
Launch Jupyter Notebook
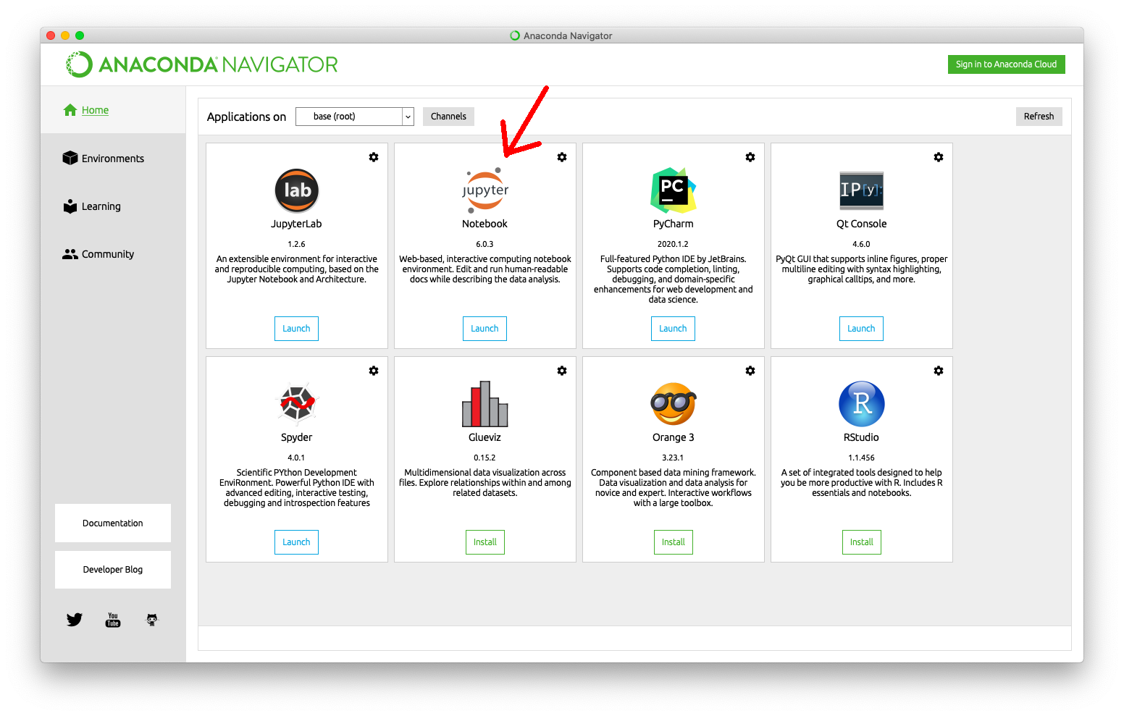pos(485,329)
